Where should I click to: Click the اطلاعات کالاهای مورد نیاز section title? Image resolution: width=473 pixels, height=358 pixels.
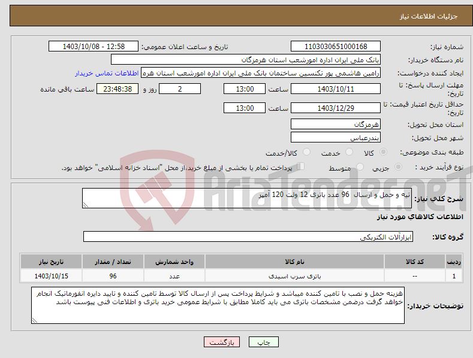pyautogui.click(x=420, y=217)
